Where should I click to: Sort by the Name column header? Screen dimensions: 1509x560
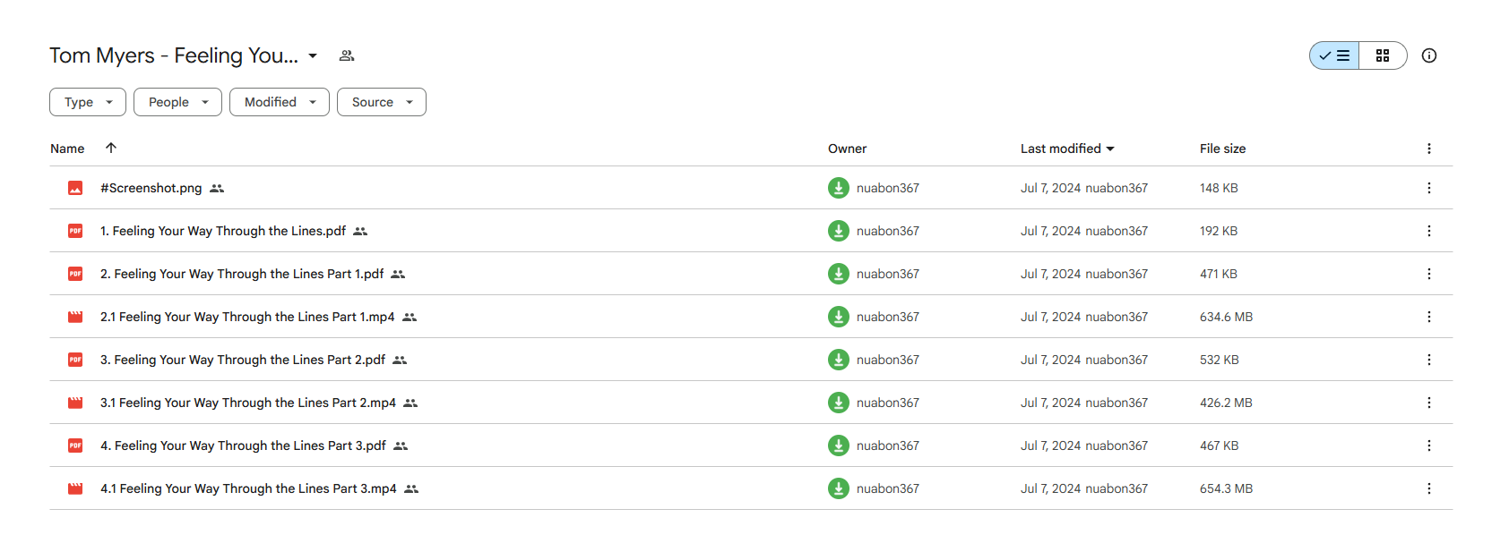pos(67,148)
